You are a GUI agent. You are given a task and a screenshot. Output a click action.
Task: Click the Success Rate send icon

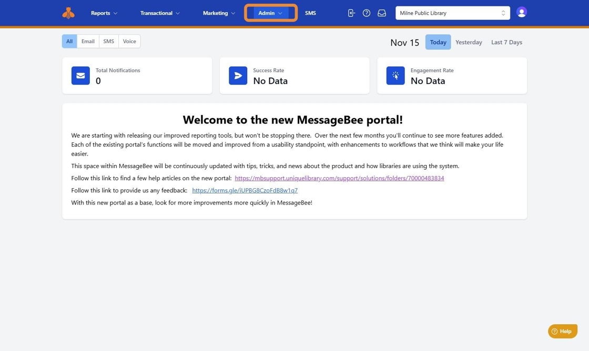(238, 76)
